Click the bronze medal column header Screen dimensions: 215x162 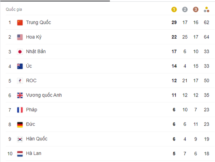(x=195, y=9)
